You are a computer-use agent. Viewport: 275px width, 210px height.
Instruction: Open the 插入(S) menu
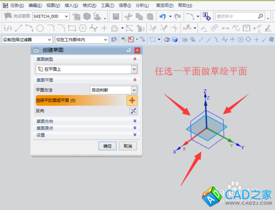tap(71, 5)
